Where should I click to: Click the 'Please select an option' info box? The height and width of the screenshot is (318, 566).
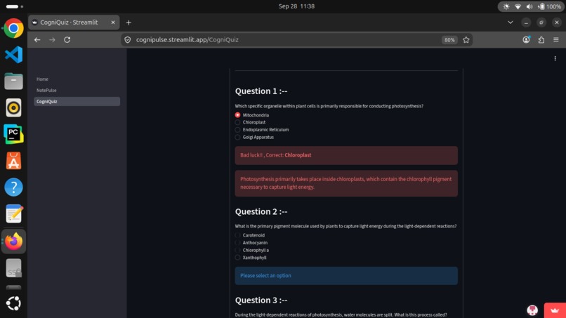tap(346, 276)
